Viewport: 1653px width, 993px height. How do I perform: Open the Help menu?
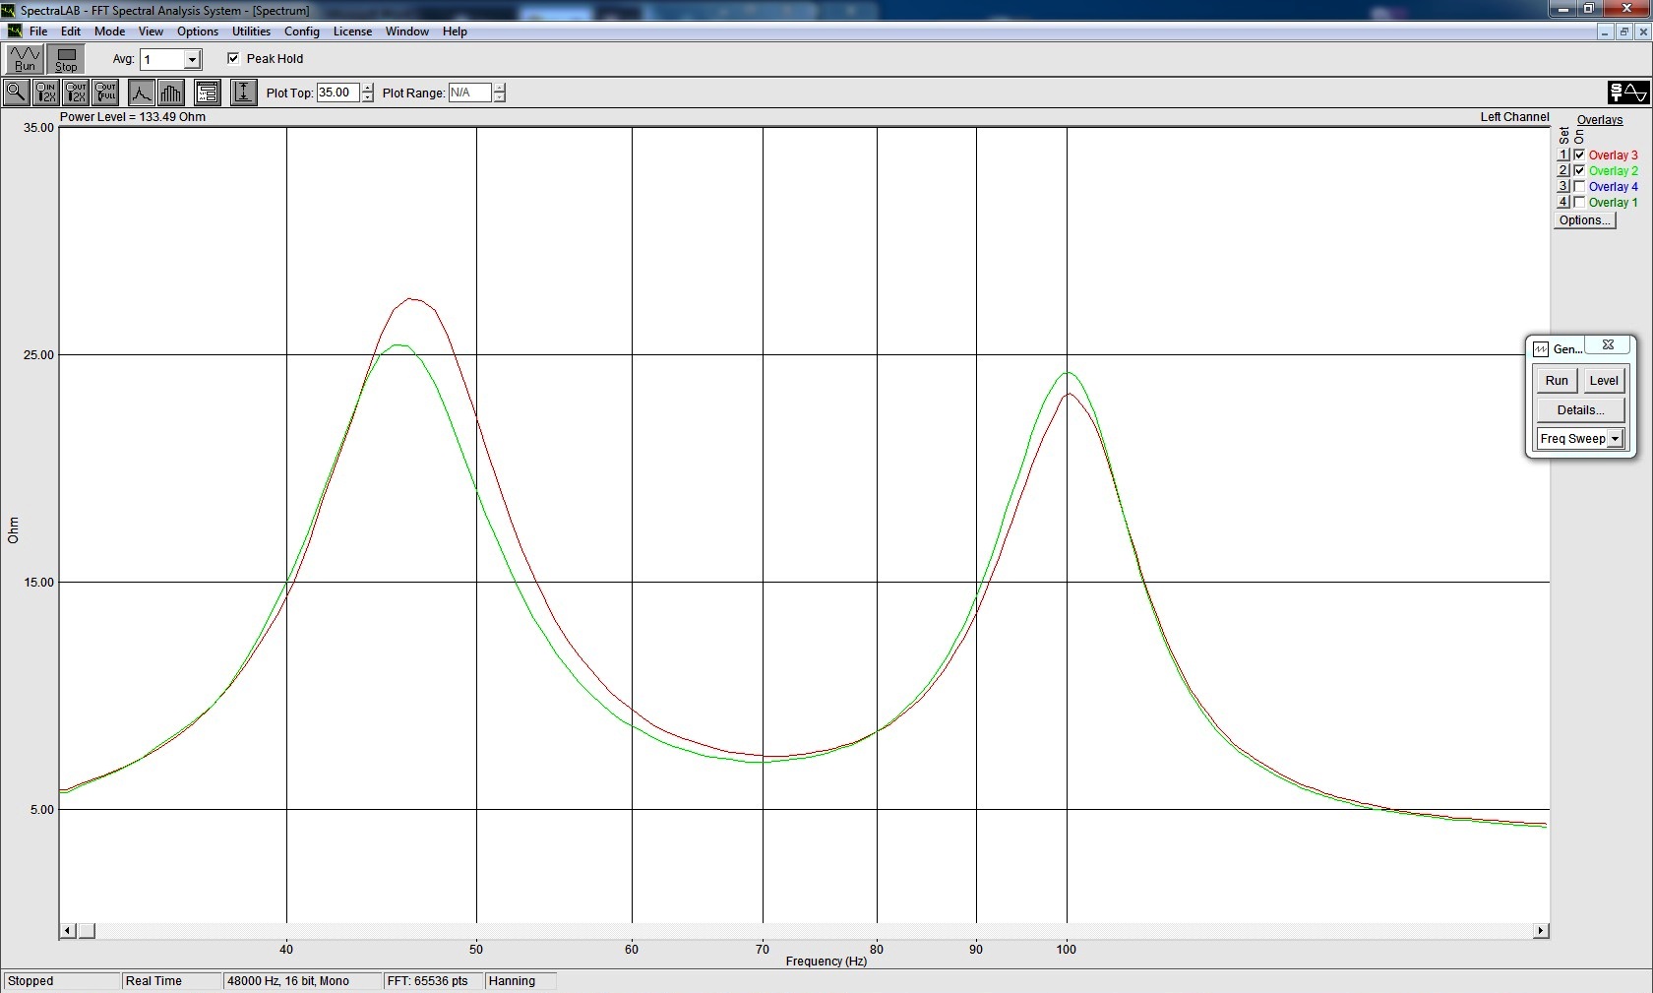click(x=455, y=31)
